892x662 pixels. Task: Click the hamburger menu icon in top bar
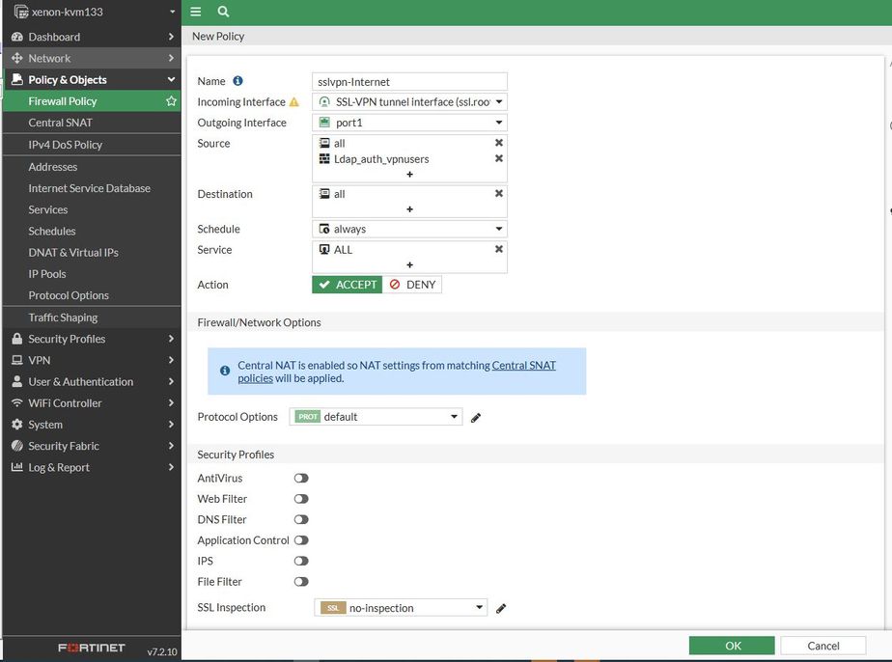click(x=196, y=12)
